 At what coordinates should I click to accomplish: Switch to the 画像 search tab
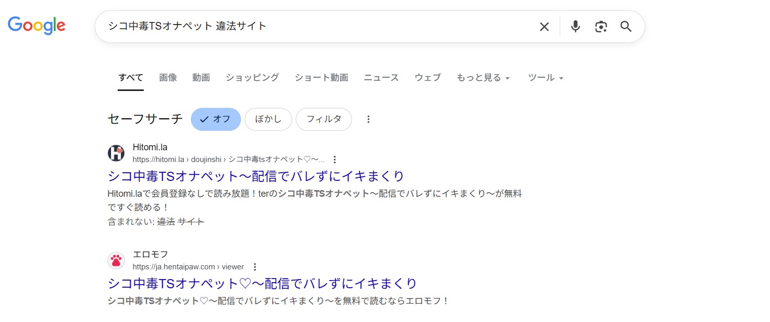coord(168,77)
